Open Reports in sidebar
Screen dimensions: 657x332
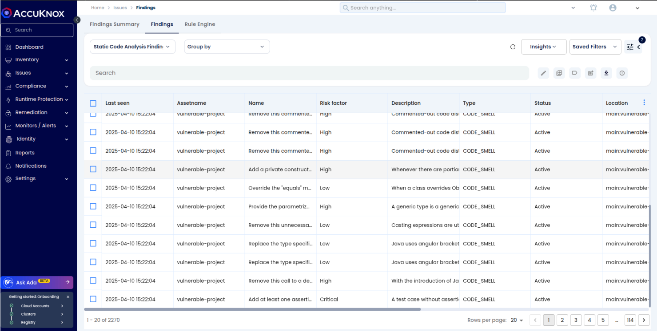25,153
